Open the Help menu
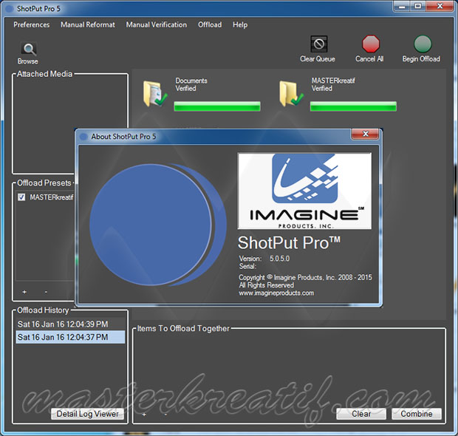This screenshot has height=436, width=458. (240, 25)
